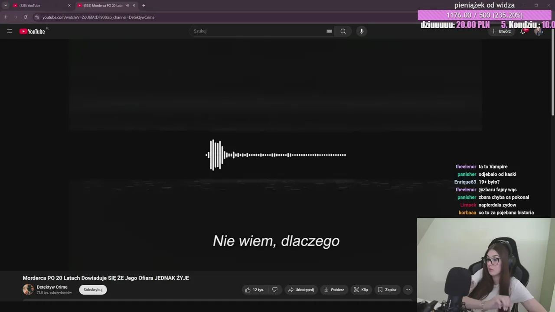Open the account avatar menu
The height and width of the screenshot is (312, 555).
[539, 31]
